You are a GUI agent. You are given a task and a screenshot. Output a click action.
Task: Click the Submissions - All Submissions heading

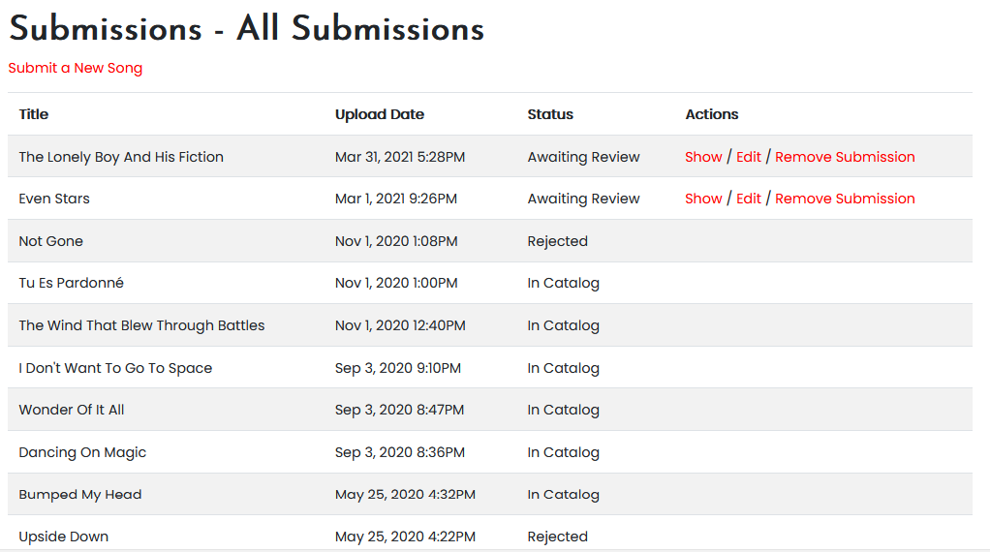pyautogui.click(x=246, y=29)
